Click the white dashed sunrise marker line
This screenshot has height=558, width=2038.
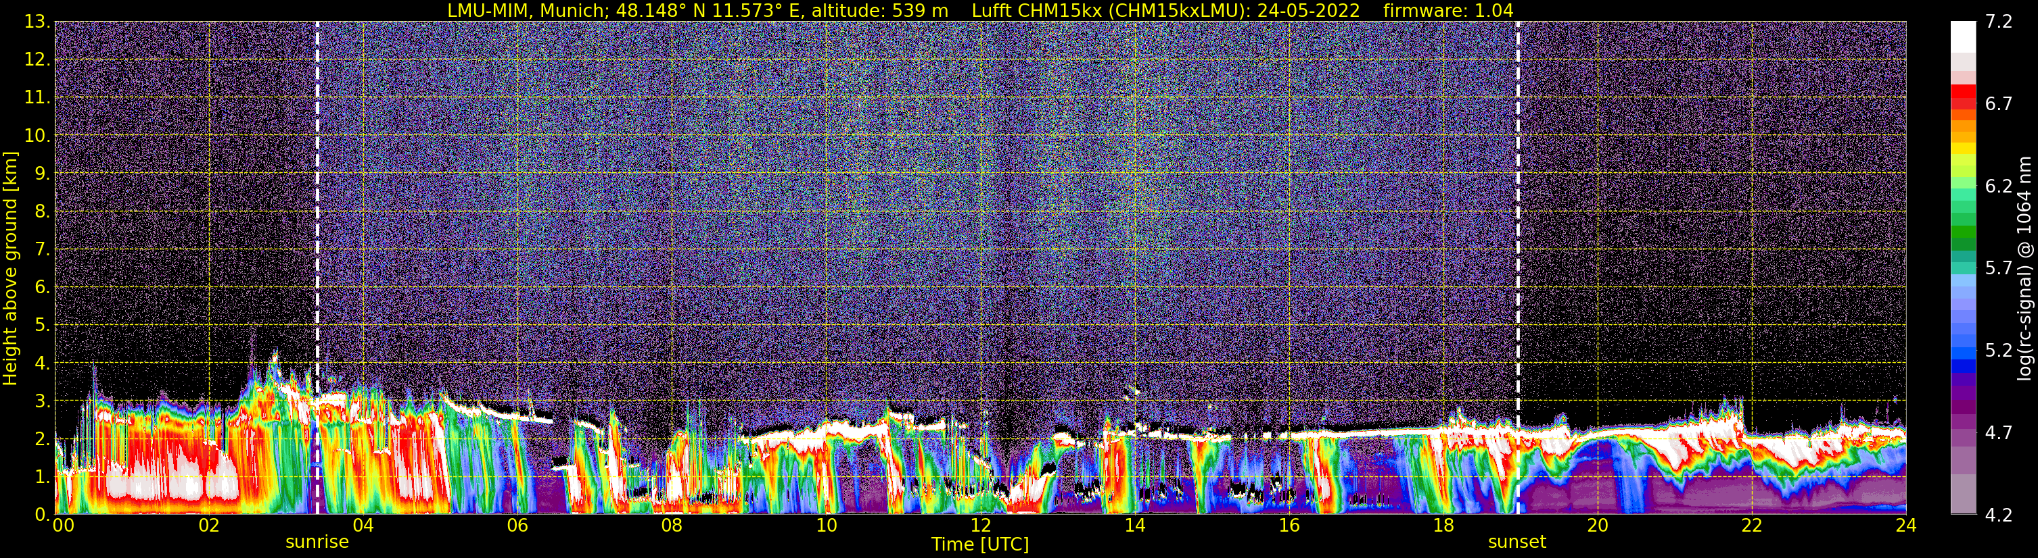tap(317, 267)
